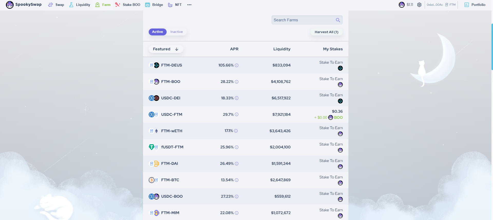
Task: Click FTM-DEUS token pair icon
Action: (x=154, y=65)
